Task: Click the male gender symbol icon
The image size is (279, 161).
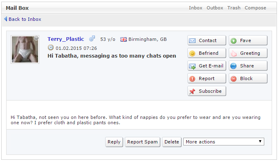Action: click(92, 38)
